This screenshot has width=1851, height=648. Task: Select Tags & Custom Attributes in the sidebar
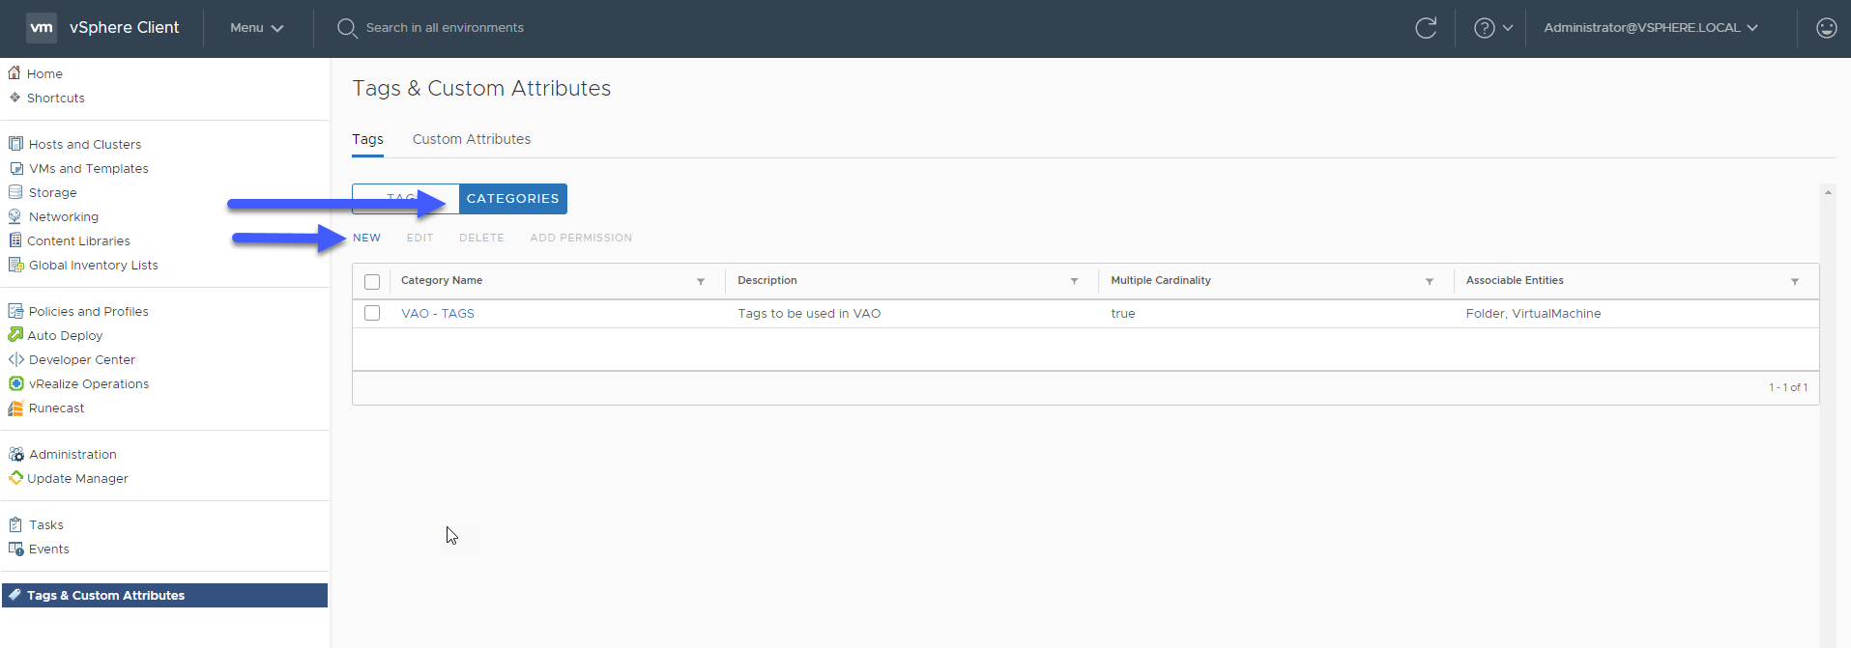tap(164, 595)
